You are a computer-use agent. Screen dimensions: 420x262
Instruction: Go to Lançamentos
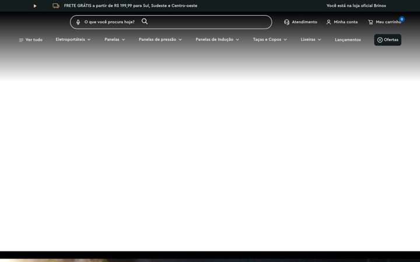click(348, 40)
